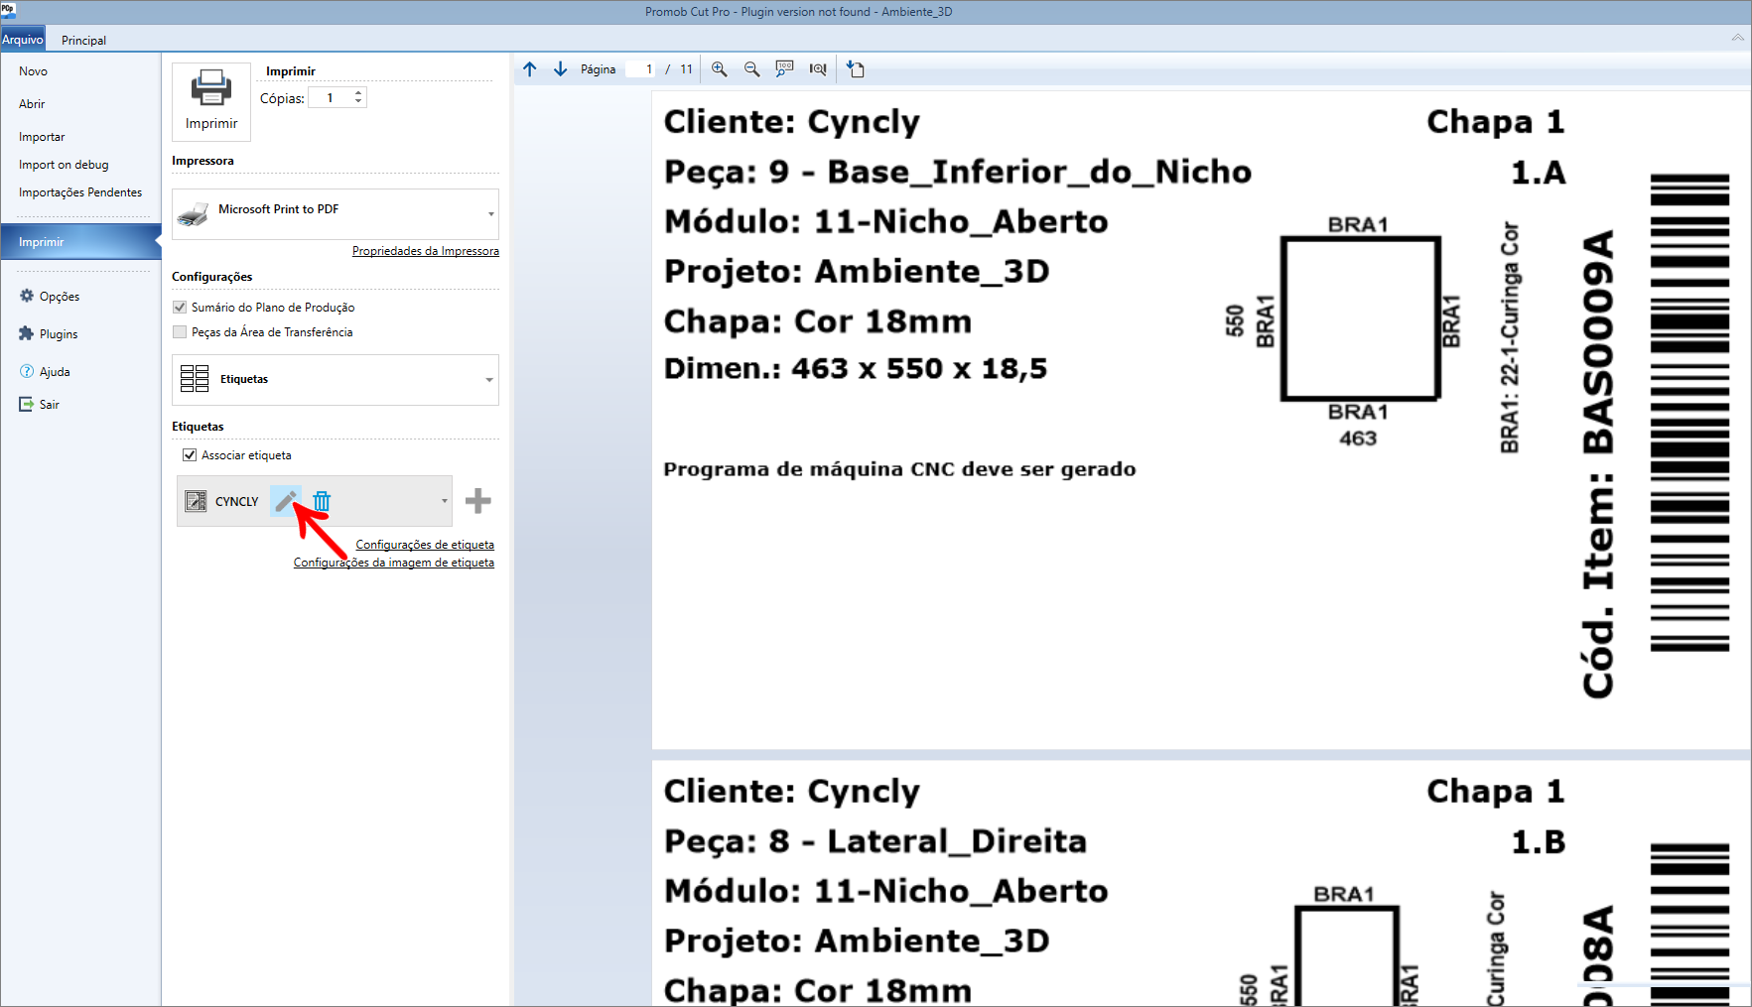The width and height of the screenshot is (1752, 1007).
Task: Click the 'Dimen.: 463 x 550 x 18,5' text
Action: (x=856, y=369)
